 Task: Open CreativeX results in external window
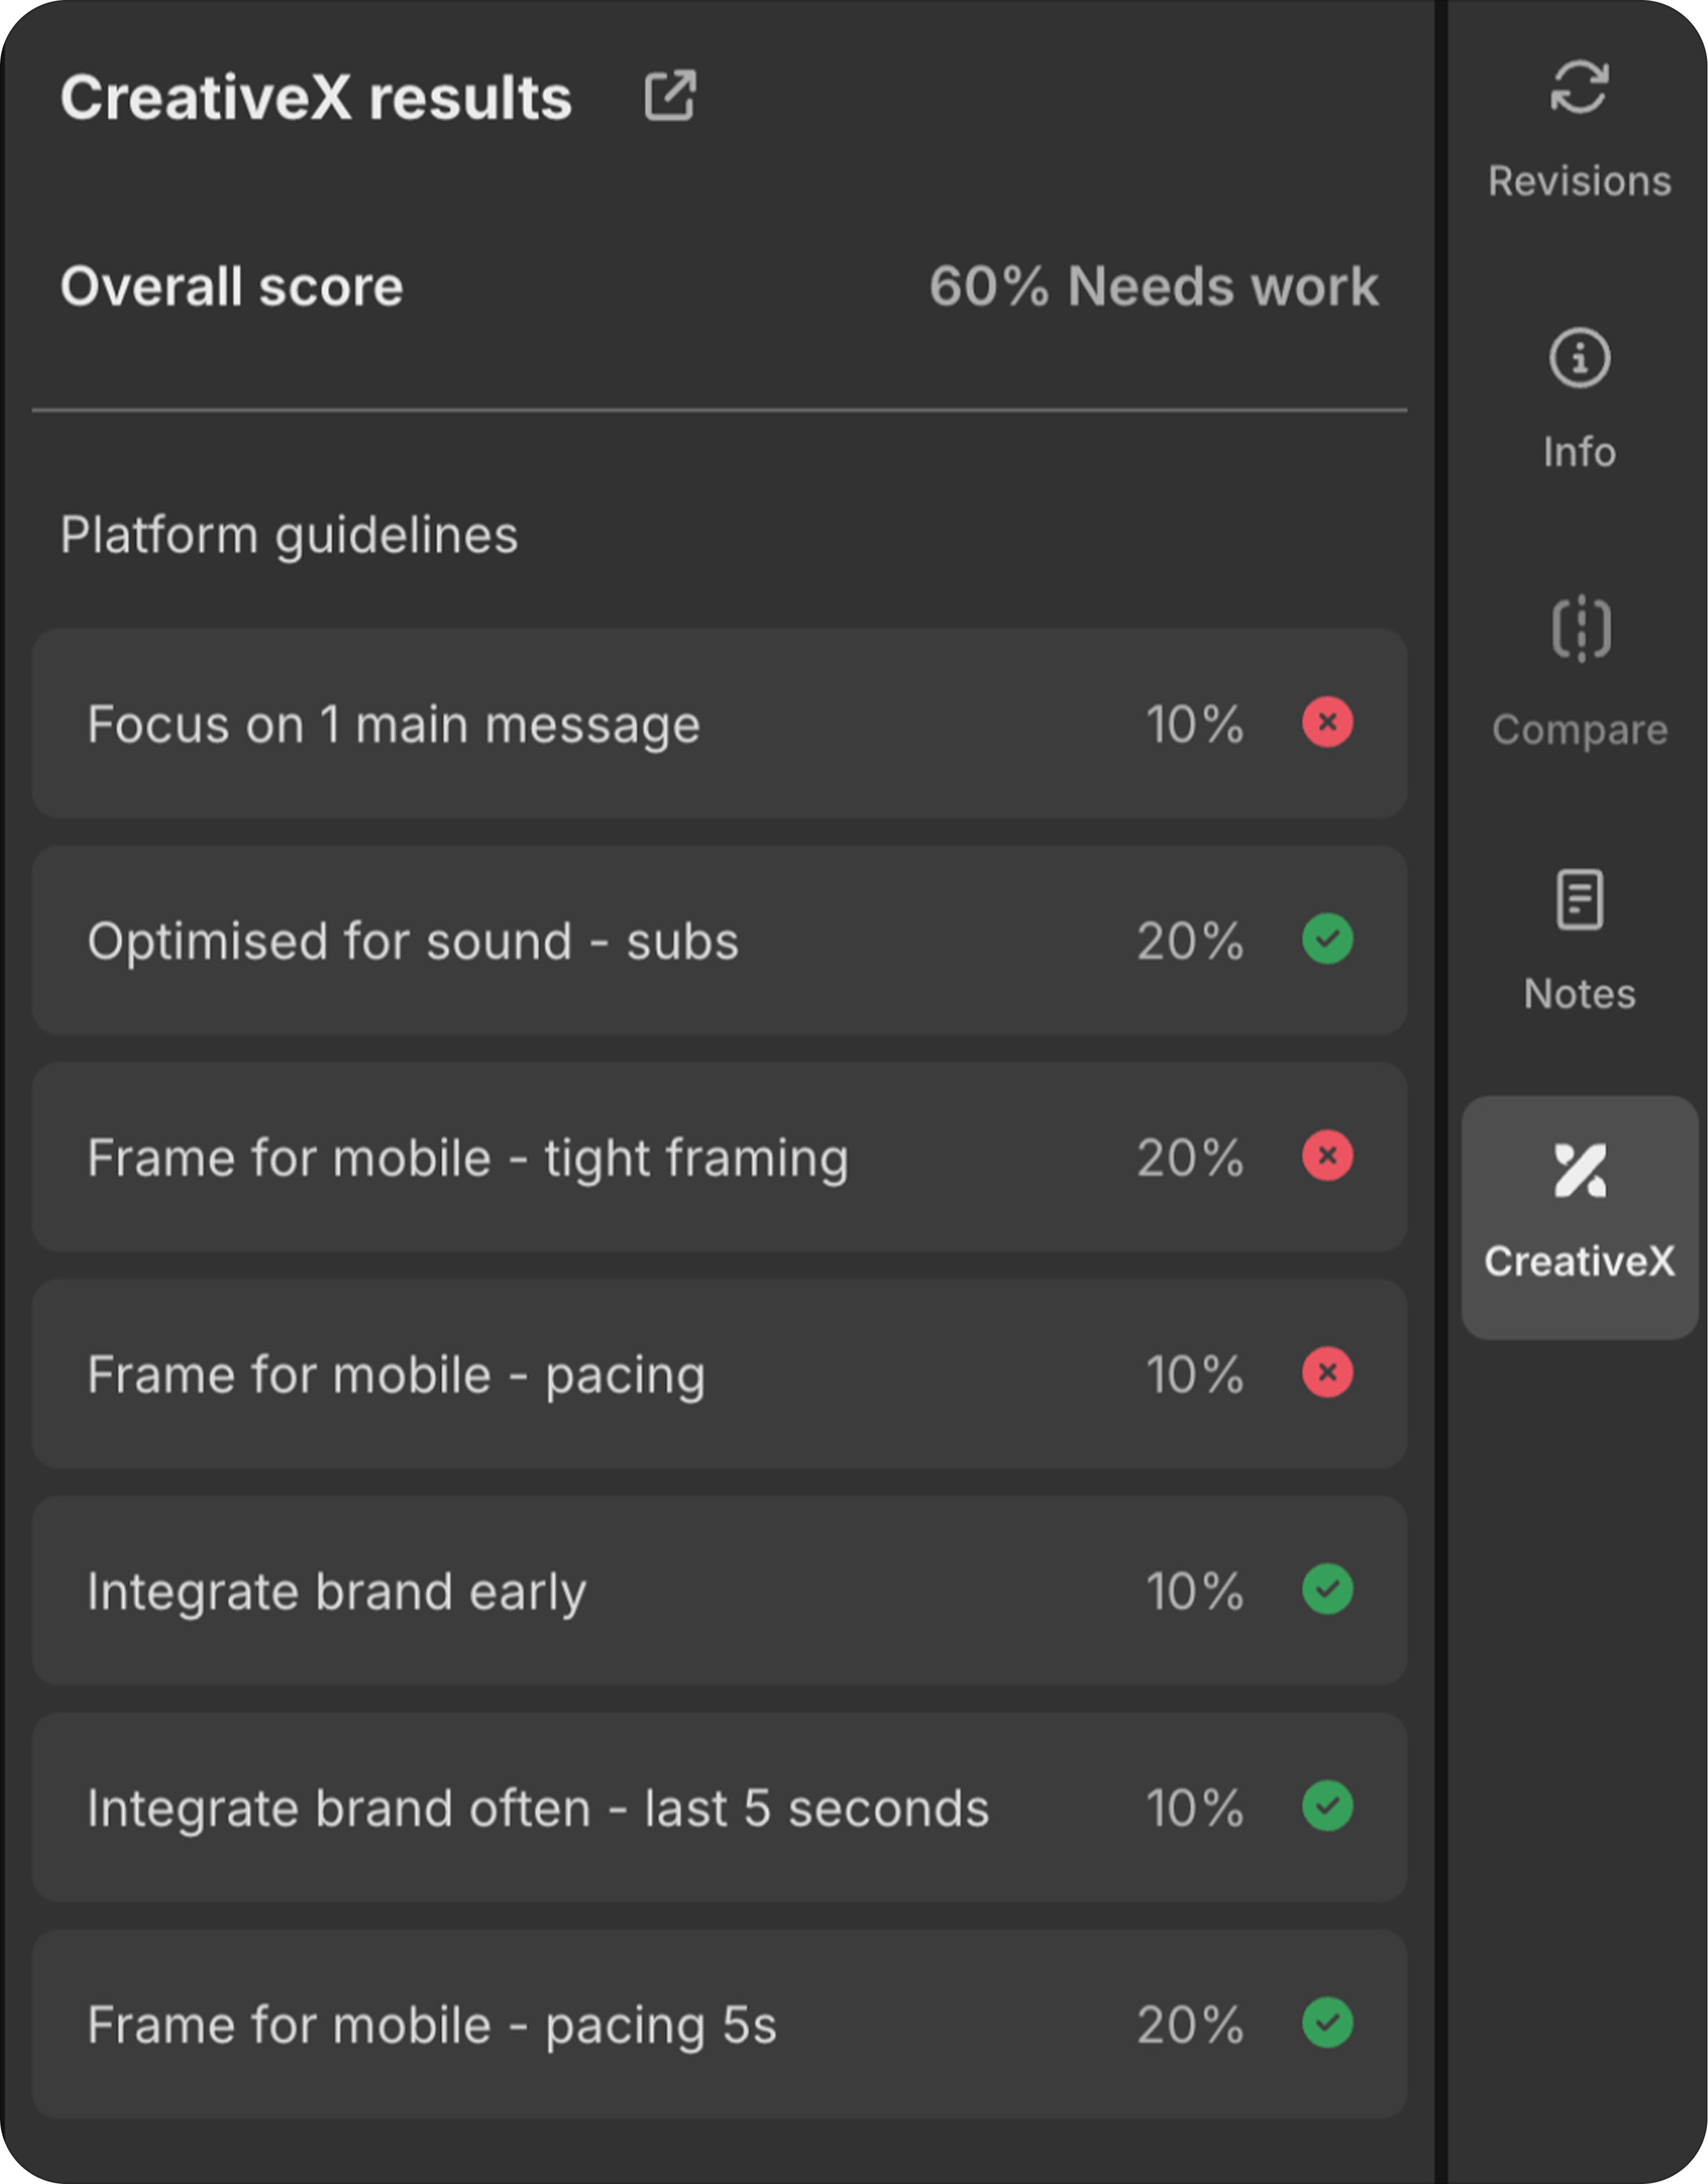click(669, 97)
